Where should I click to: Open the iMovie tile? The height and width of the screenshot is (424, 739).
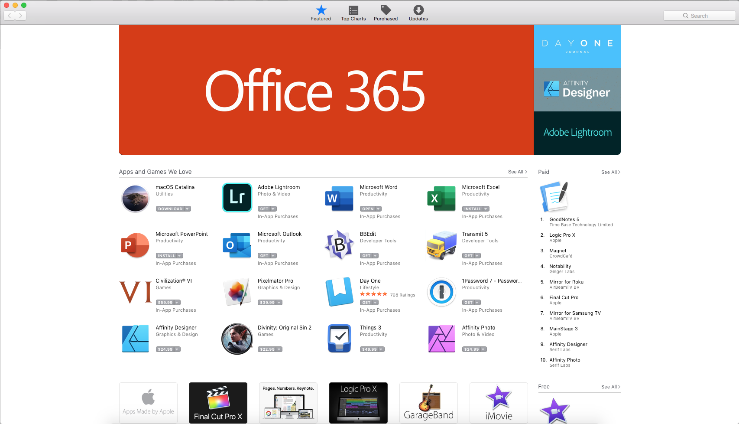coord(499,403)
